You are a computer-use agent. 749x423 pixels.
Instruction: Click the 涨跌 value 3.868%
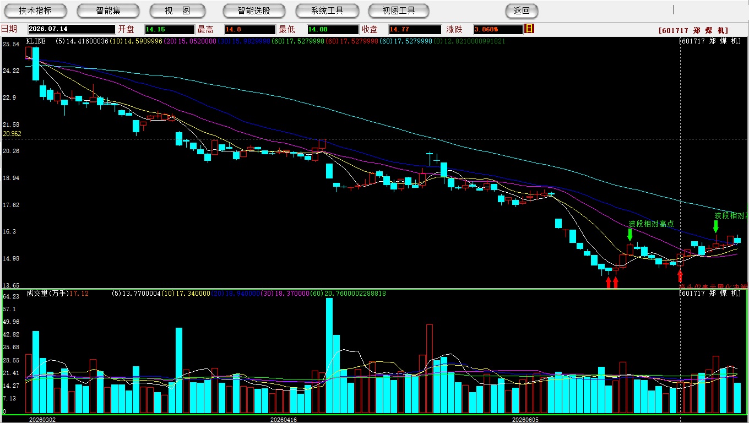point(498,29)
